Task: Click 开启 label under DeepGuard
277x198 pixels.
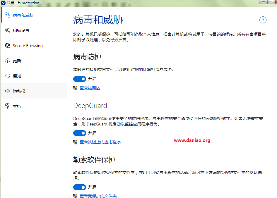Action: pos(92,133)
